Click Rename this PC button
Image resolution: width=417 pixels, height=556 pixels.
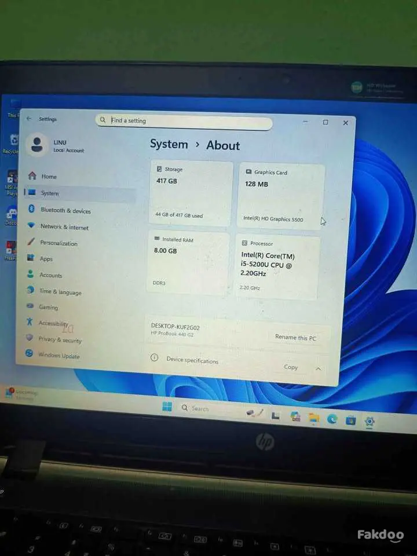click(295, 338)
